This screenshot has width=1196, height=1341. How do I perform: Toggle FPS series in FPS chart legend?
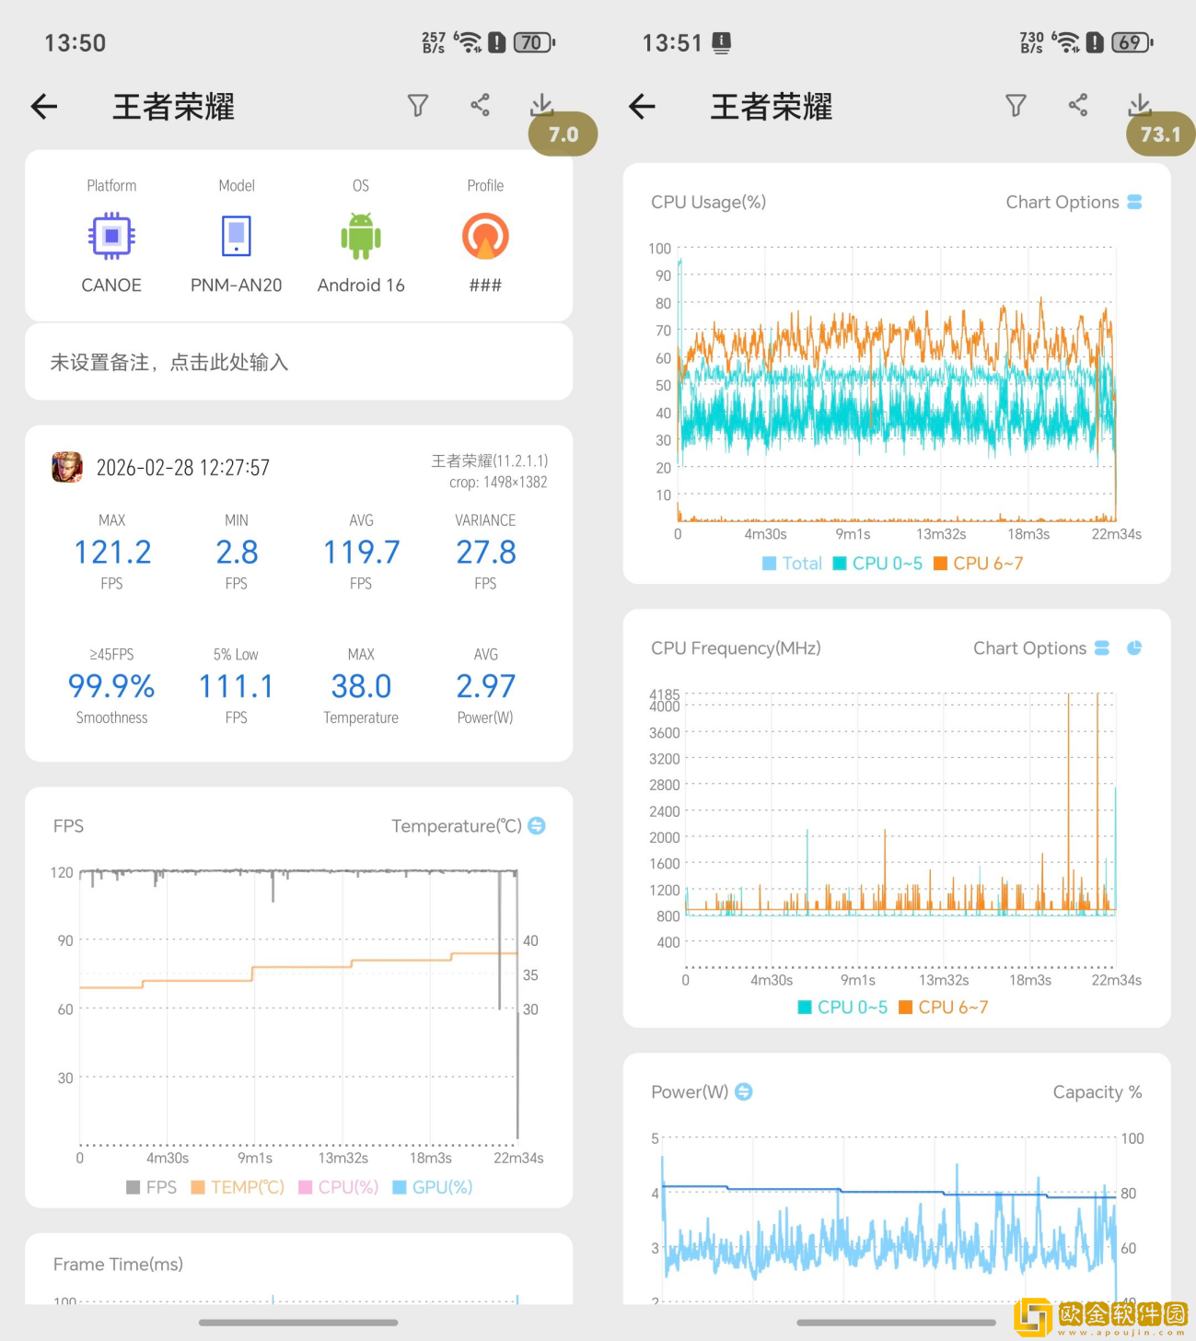pyautogui.click(x=152, y=1187)
